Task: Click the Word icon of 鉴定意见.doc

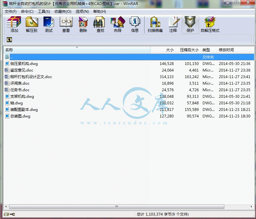Action: [7, 70]
